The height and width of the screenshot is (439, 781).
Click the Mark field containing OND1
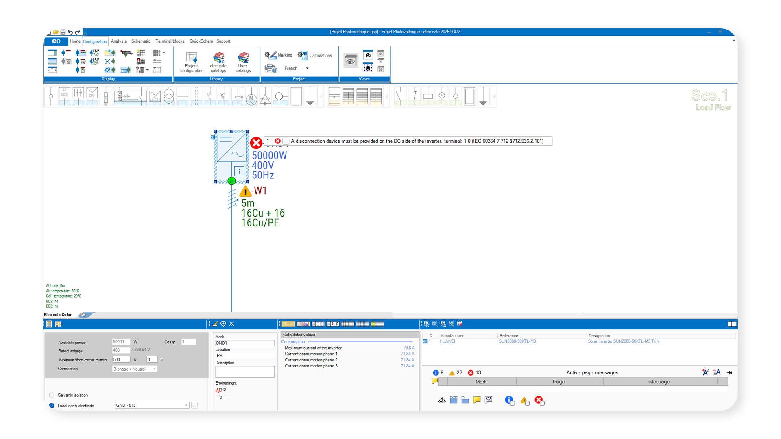click(x=244, y=343)
